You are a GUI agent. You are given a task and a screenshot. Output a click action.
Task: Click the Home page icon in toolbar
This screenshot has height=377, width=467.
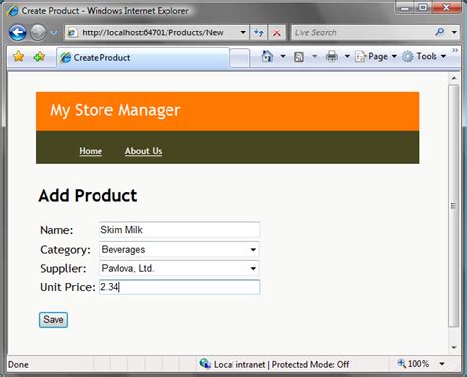[267, 56]
